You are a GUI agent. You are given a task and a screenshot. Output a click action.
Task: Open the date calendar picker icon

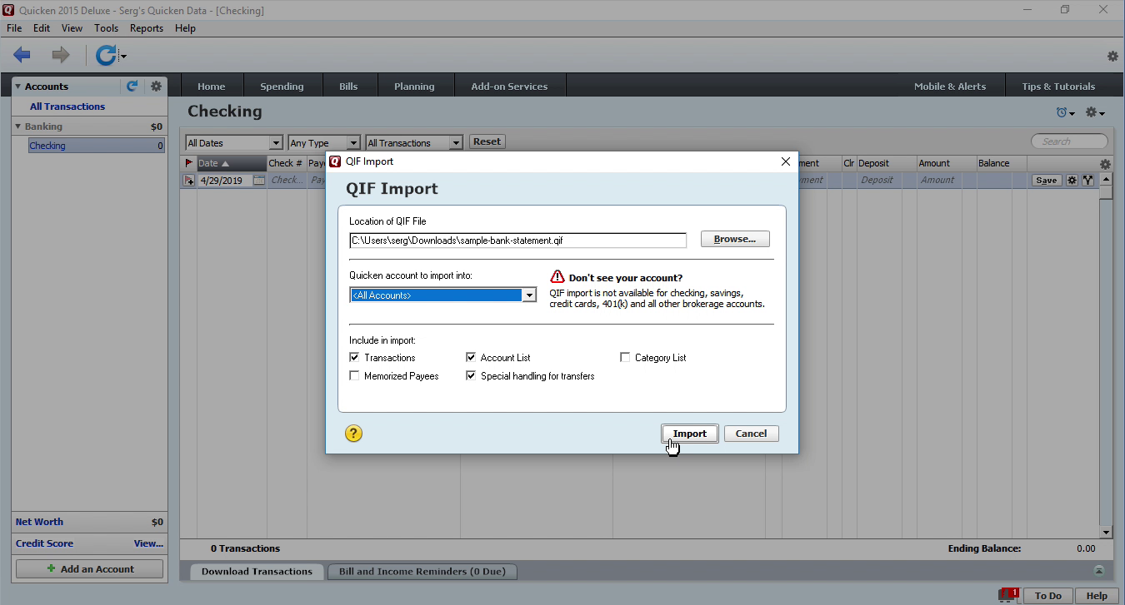click(x=259, y=180)
